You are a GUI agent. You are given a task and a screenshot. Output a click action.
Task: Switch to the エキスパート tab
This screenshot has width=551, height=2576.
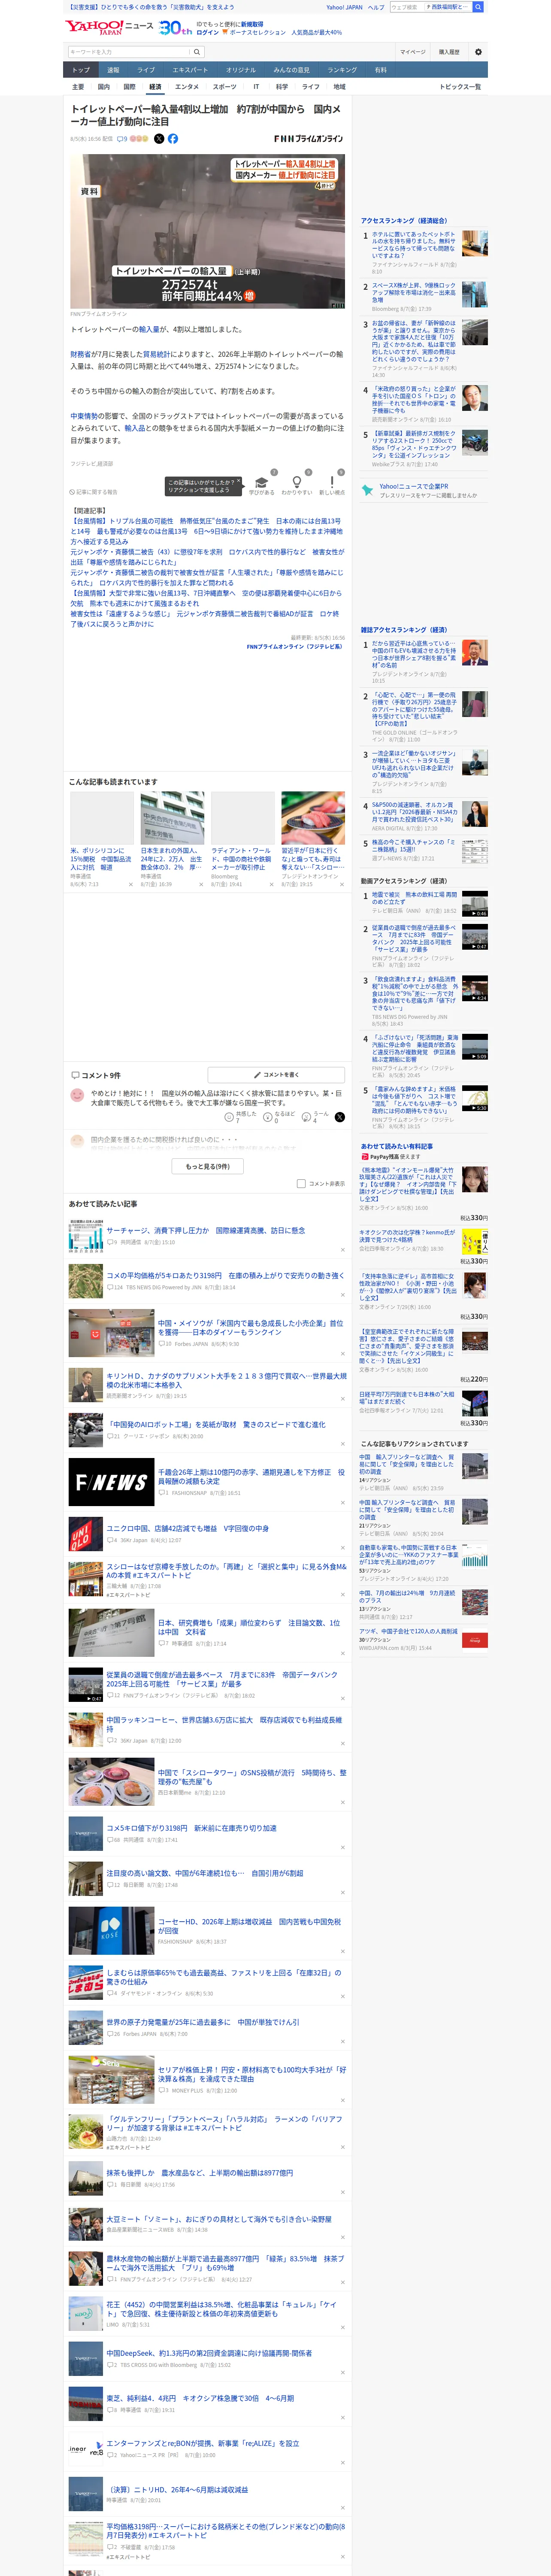pos(190,70)
